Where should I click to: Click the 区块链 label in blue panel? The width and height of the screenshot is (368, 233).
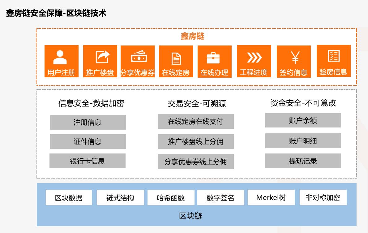point(190,216)
